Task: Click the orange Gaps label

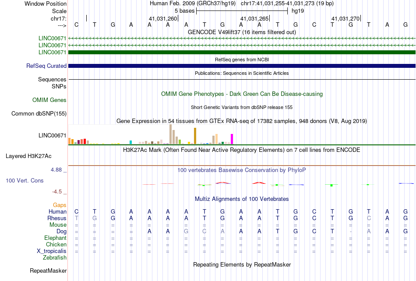Action: (x=60, y=205)
